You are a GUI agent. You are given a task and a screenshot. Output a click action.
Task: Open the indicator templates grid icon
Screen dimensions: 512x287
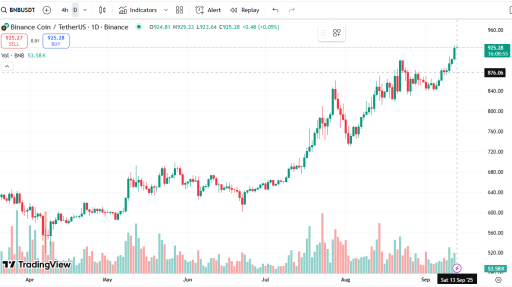179,10
